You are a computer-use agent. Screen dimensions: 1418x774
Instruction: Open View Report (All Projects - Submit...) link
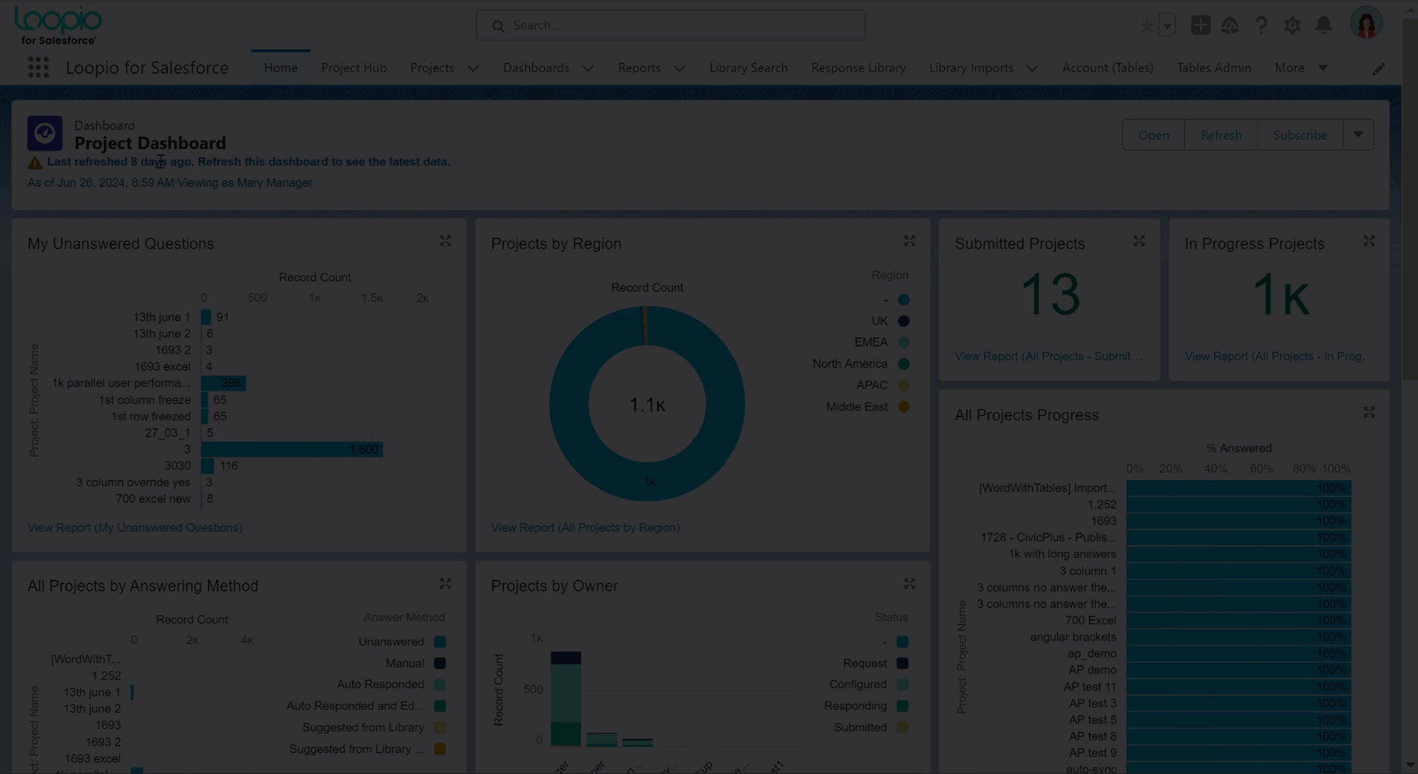click(1048, 356)
